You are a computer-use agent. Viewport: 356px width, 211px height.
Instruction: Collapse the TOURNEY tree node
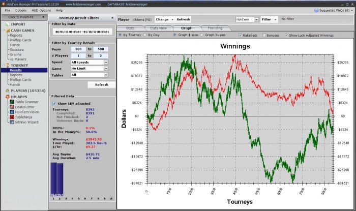click(x=4, y=65)
